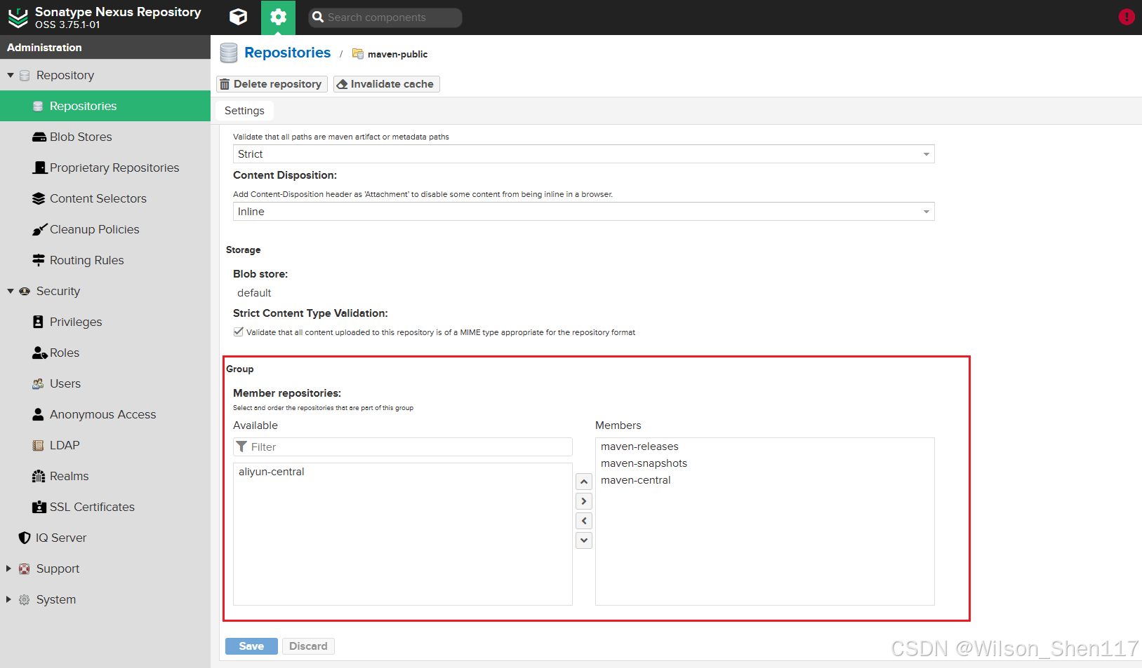Focus the Search components field
The height and width of the screenshot is (668, 1142).
pos(385,18)
